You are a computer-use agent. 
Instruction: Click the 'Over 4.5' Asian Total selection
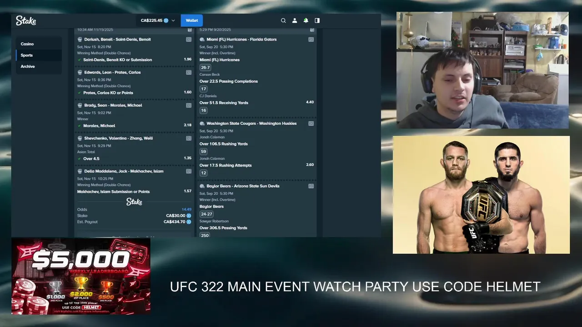[91, 159]
